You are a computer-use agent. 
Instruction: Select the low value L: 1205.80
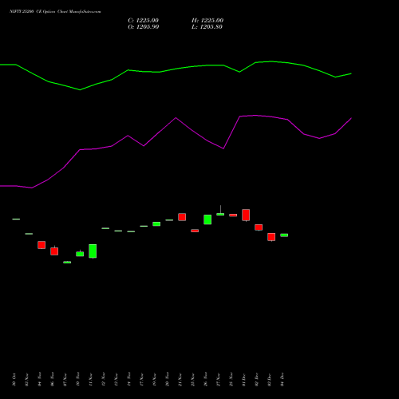click(x=207, y=27)
